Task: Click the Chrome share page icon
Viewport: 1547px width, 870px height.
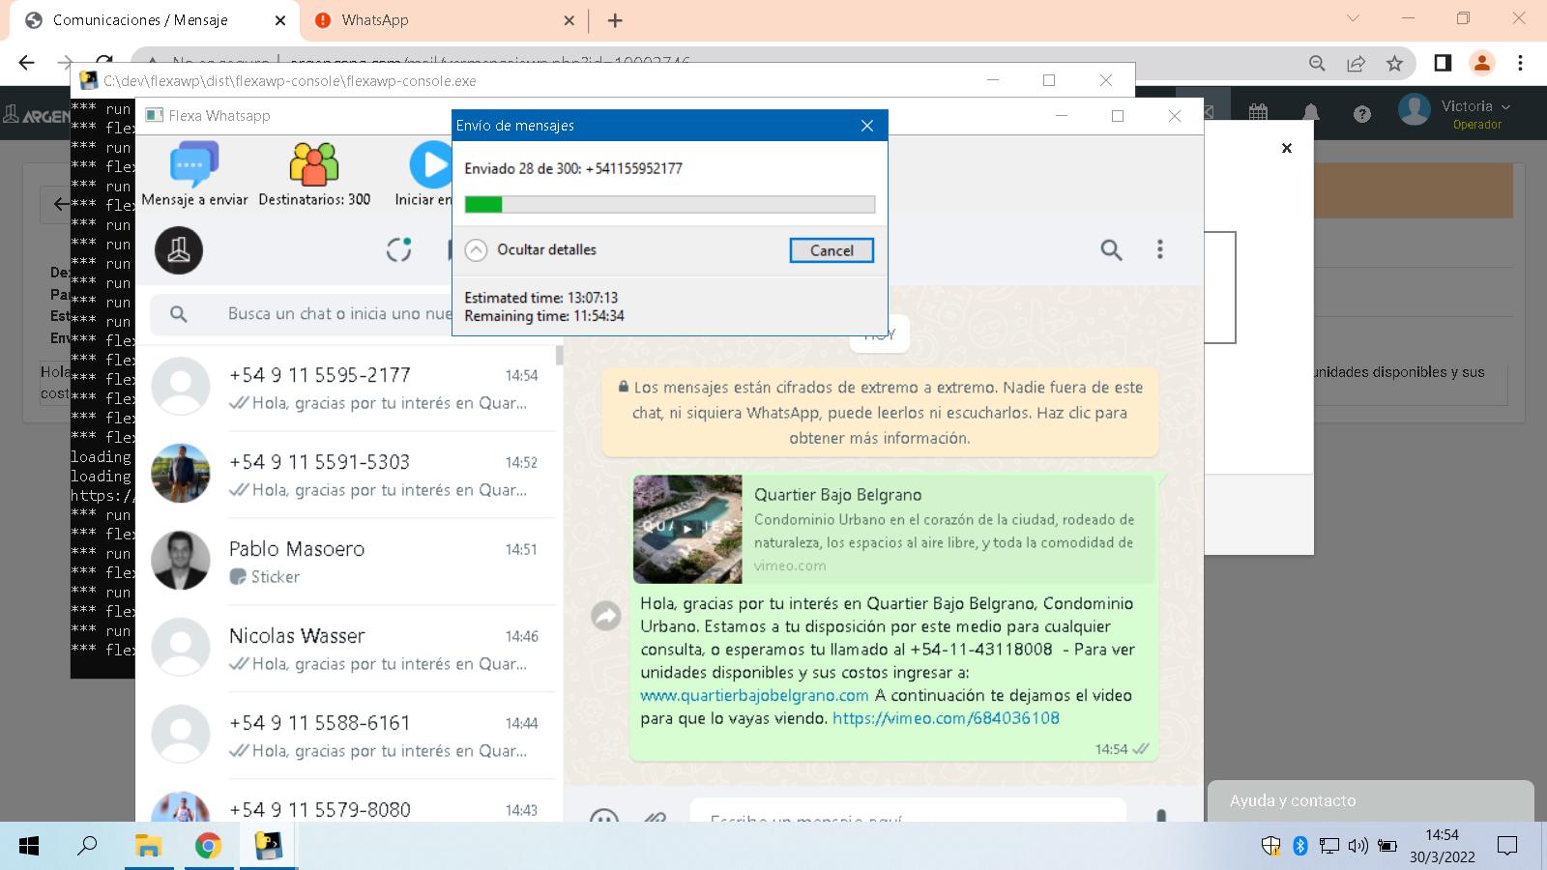Action: pyautogui.click(x=1356, y=63)
